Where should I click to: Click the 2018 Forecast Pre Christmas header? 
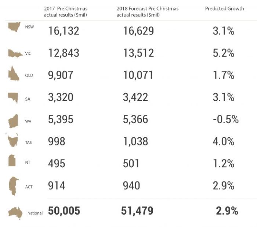point(148,12)
